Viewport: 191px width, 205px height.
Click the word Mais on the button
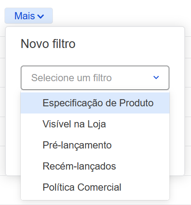[25, 16]
